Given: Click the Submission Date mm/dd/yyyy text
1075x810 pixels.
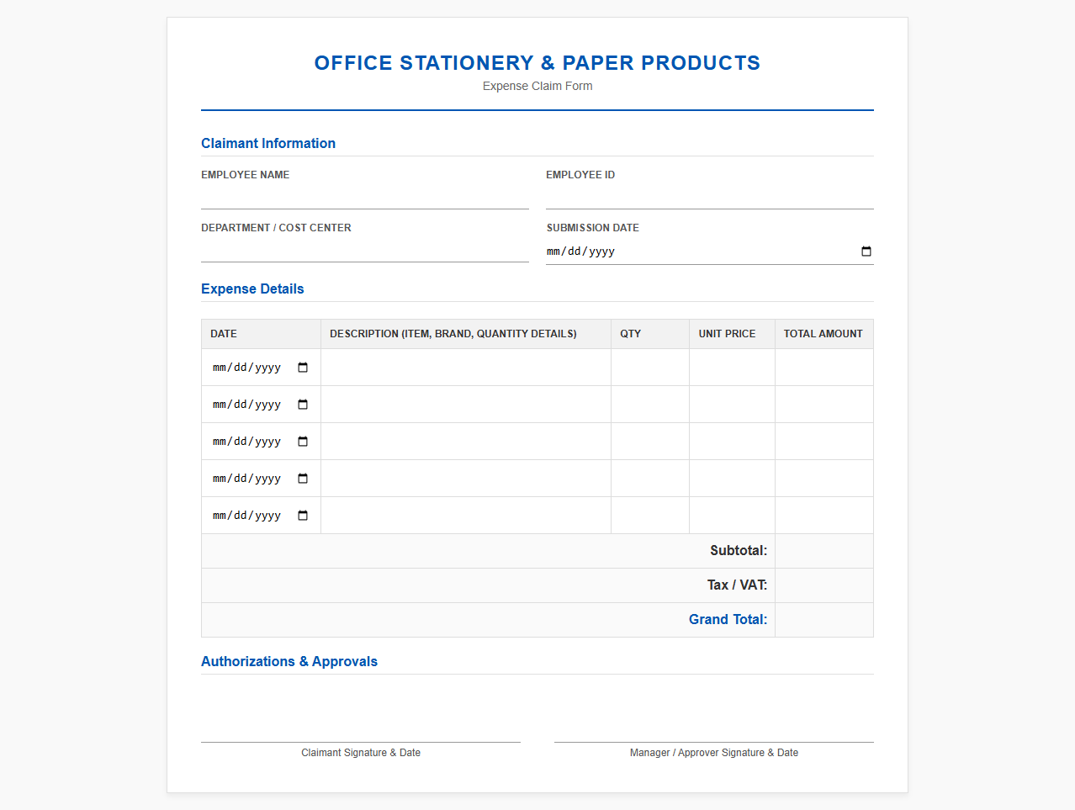Looking at the screenshot, I should point(580,251).
